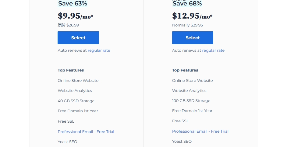Click the $9.95/mo price text
The height and width of the screenshot is (147, 287).
75,16
